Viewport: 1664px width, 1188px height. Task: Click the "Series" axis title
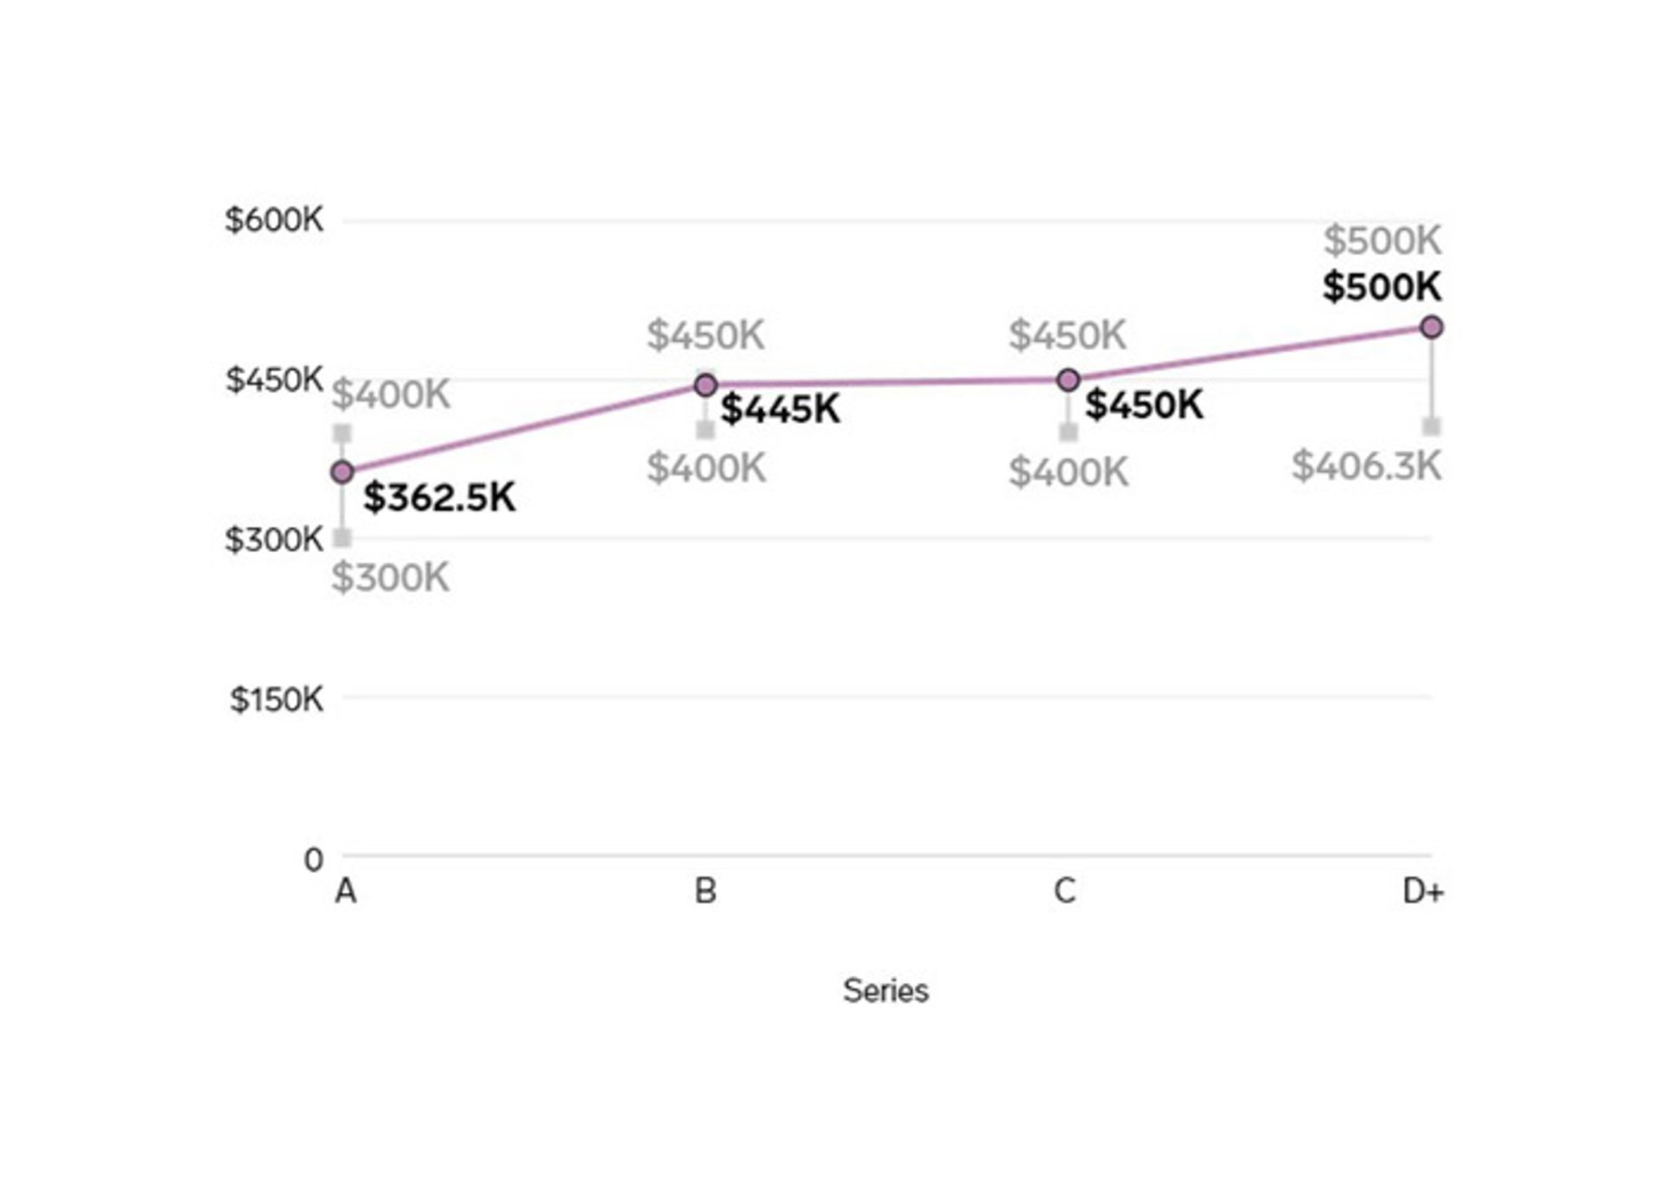coord(886,990)
